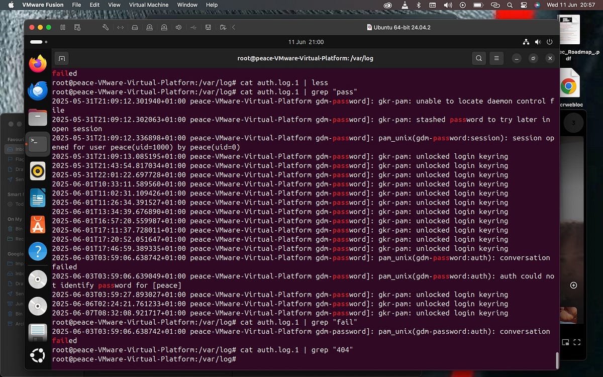Viewport: 603px width, 377px height.
Task: Open the terminal hamburger menu
Action: click(x=496, y=58)
